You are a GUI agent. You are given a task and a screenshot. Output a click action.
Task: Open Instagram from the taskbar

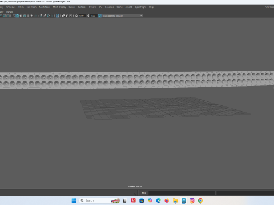tap(192, 200)
